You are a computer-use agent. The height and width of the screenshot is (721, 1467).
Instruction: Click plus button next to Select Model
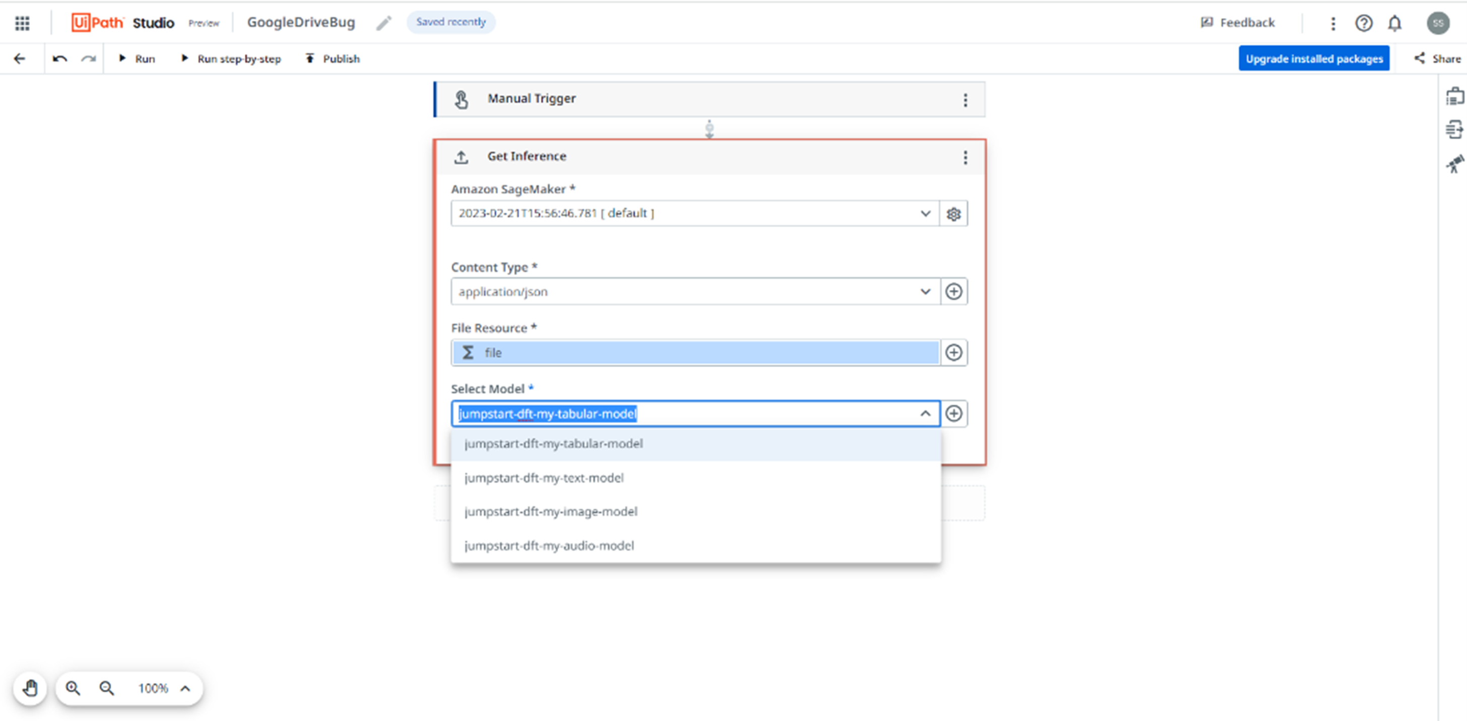point(954,414)
